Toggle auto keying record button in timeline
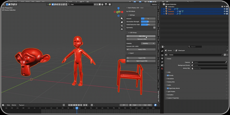 64,105
